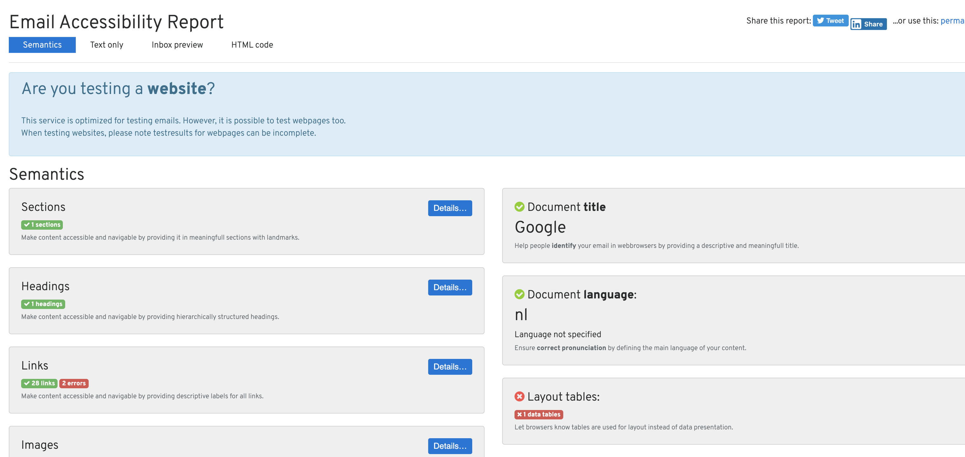Viewport: 965px width, 457px height.
Task: Click green checkmark beside Document title
Action: coord(519,207)
